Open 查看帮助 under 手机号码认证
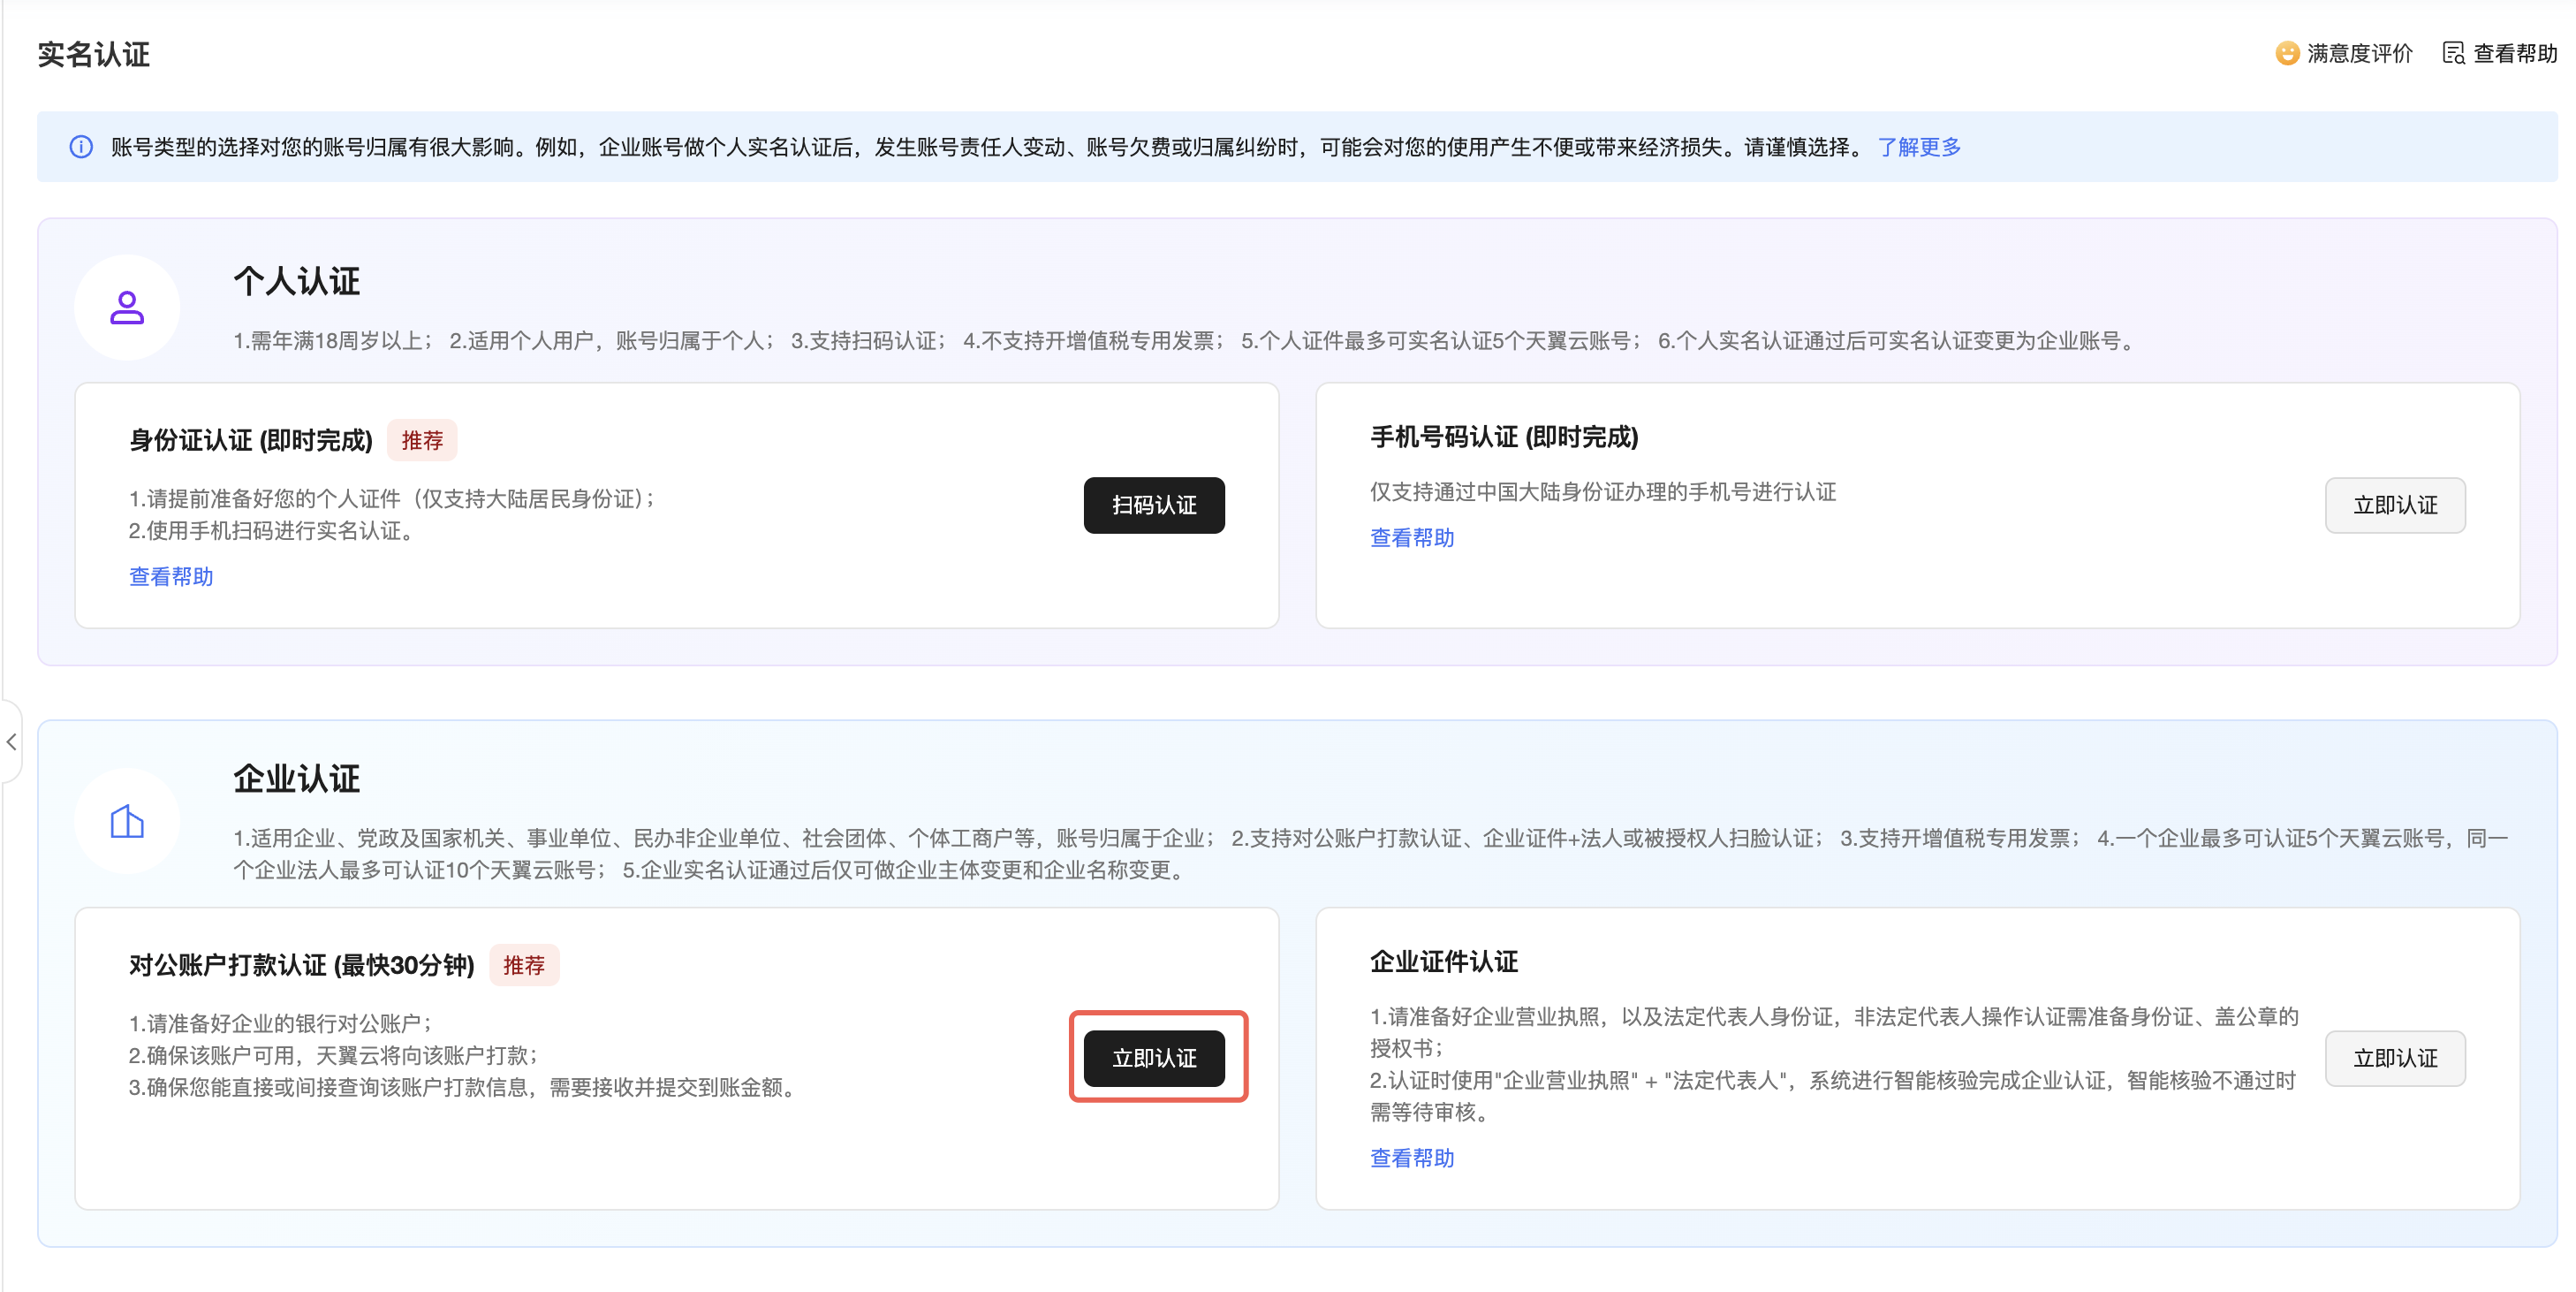The height and width of the screenshot is (1292, 2576). click(1412, 538)
